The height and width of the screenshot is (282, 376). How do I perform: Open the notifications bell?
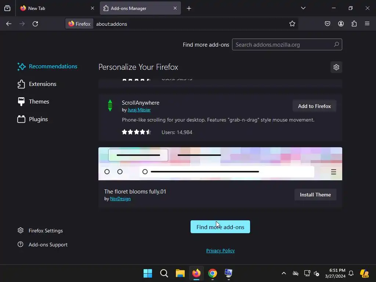351,273
